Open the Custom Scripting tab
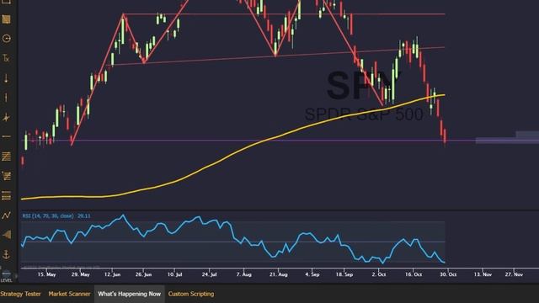 point(191,294)
